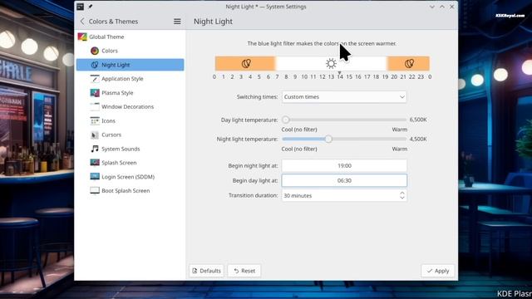Click the Global Theme color icon
The height and width of the screenshot is (299, 532).
[x=82, y=37]
